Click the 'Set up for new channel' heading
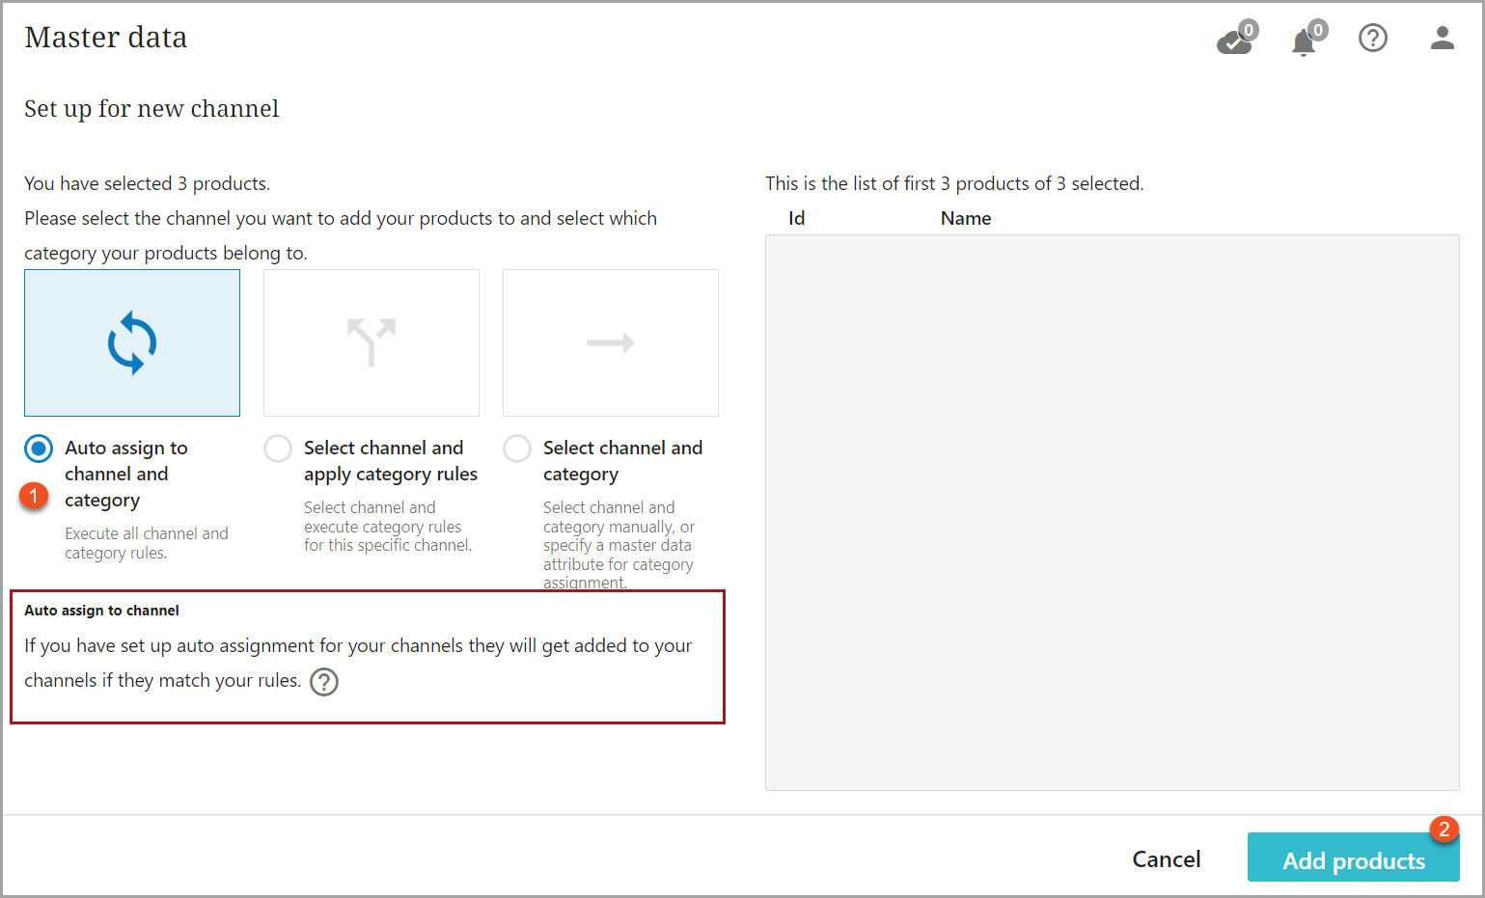The width and height of the screenshot is (1485, 898). point(151,109)
